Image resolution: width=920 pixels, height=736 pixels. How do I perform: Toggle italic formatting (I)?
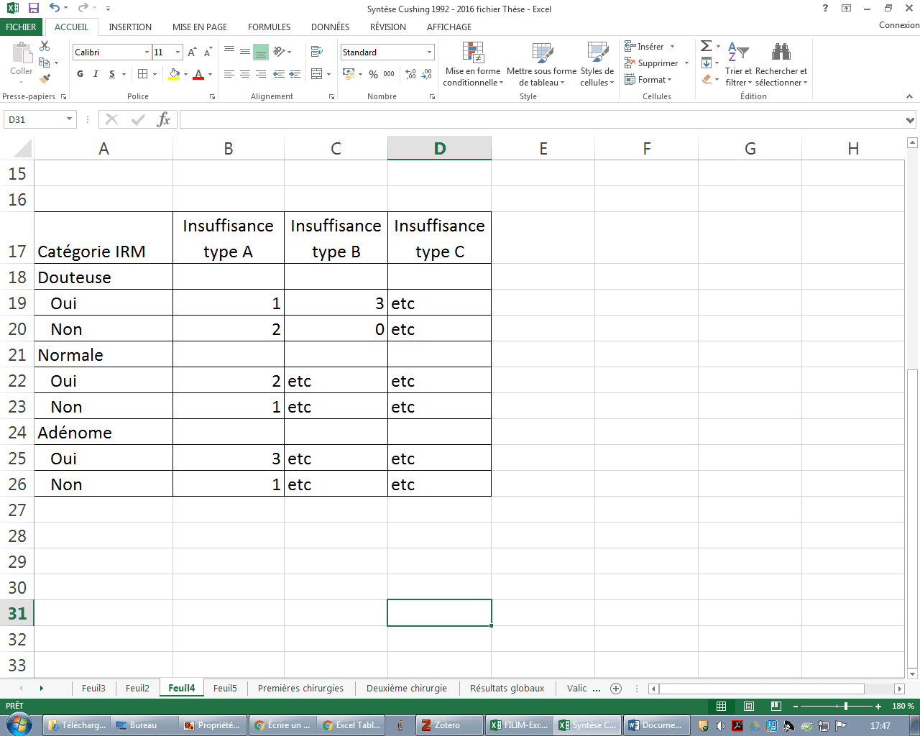96,74
